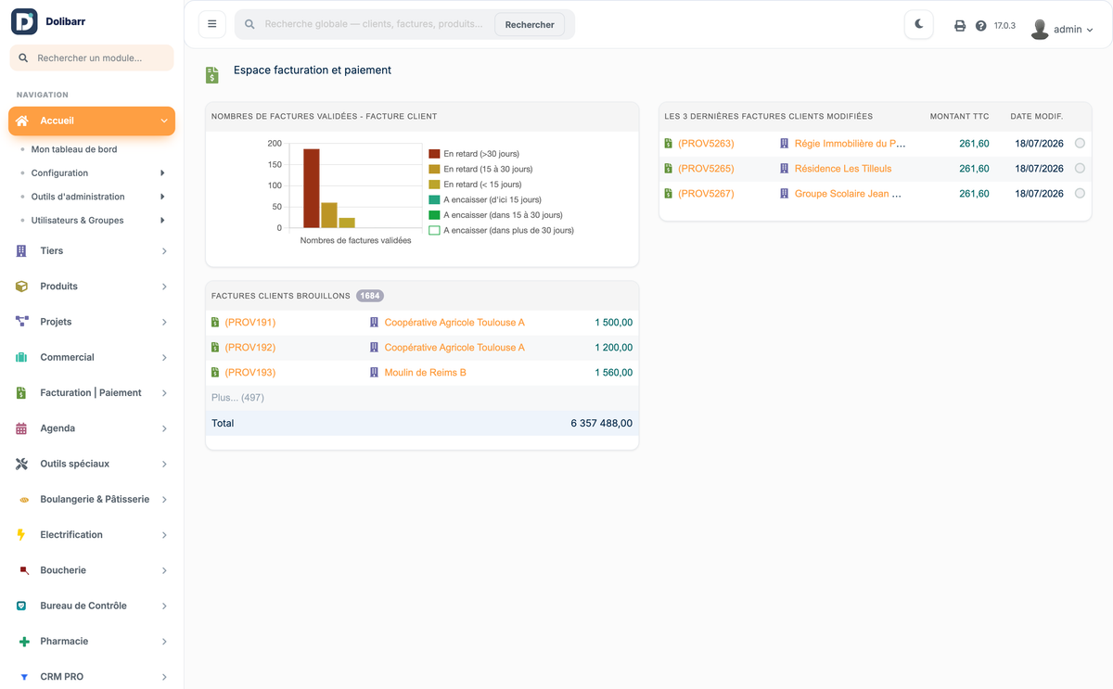Focus the Rechercher un module field

tap(92, 57)
